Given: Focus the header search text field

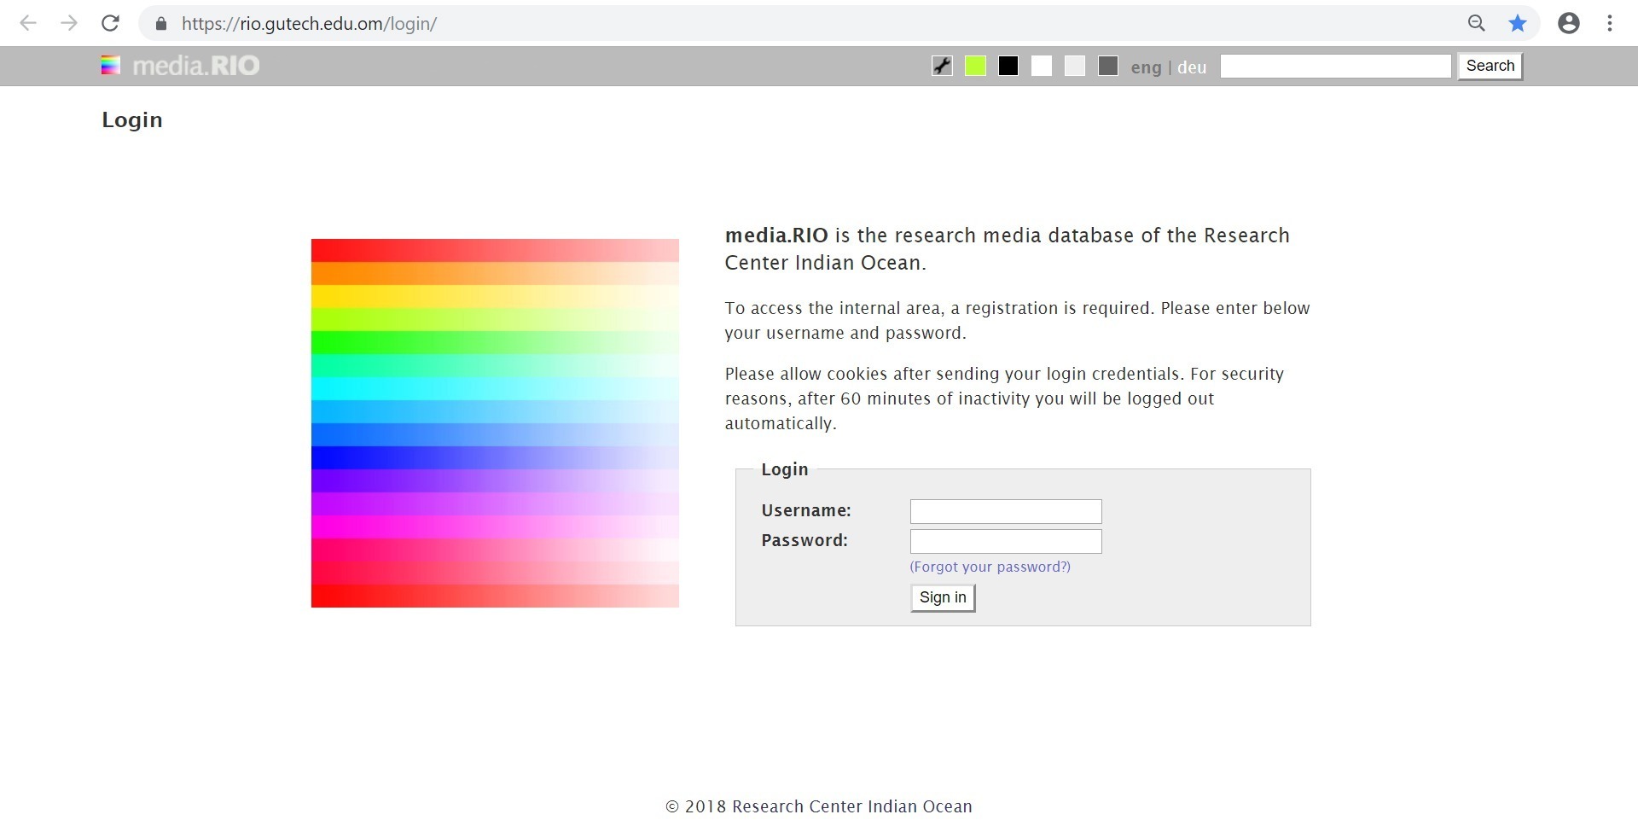Looking at the screenshot, I should click(x=1335, y=66).
